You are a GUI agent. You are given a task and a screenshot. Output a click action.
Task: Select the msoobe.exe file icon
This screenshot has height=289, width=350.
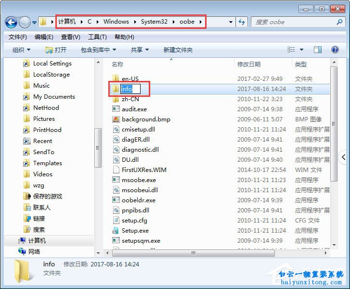pyautogui.click(x=116, y=180)
